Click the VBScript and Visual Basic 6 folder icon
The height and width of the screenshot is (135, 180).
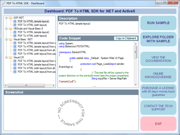(x=11, y=29)
